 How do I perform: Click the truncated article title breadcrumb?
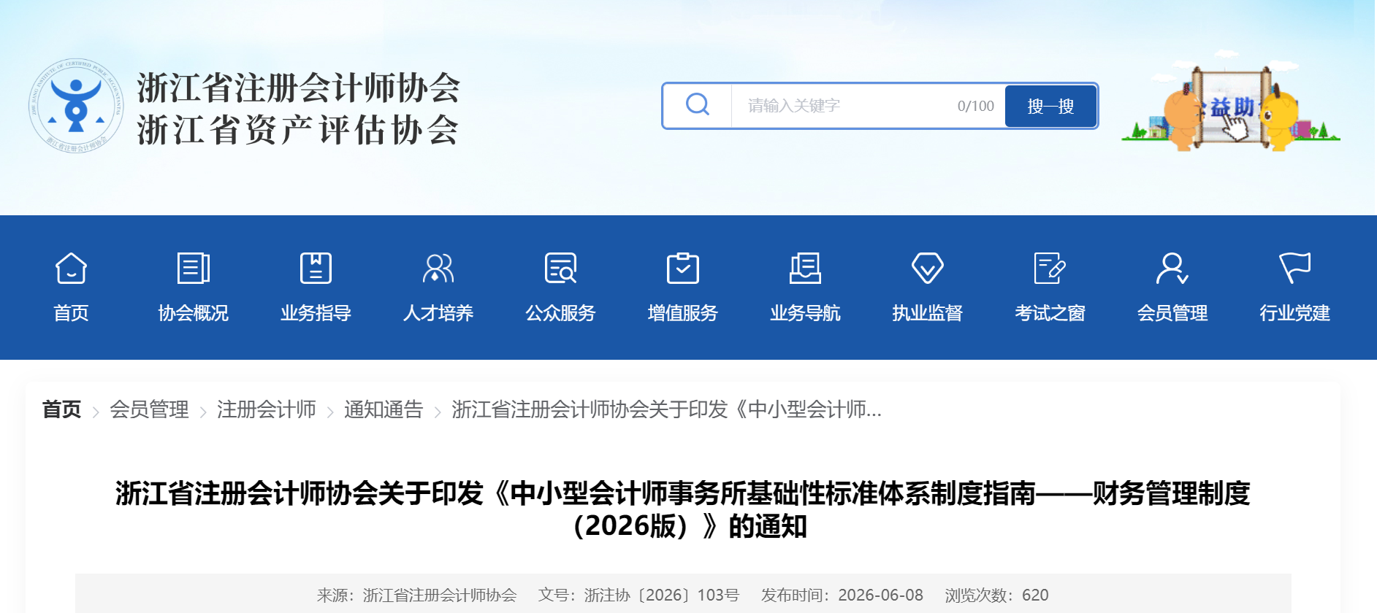click(666, 409)
